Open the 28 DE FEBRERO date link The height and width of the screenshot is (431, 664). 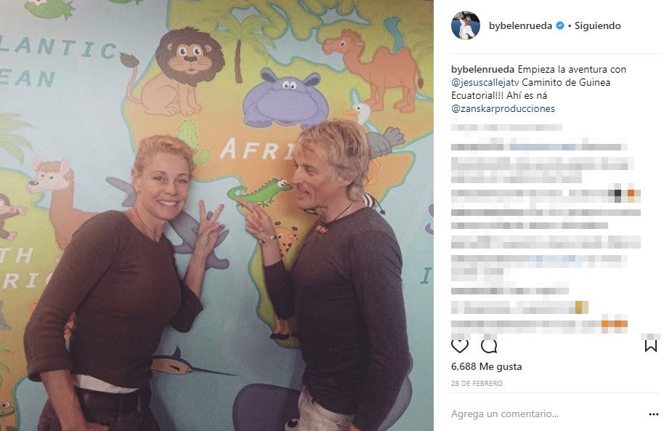point(477,384)
